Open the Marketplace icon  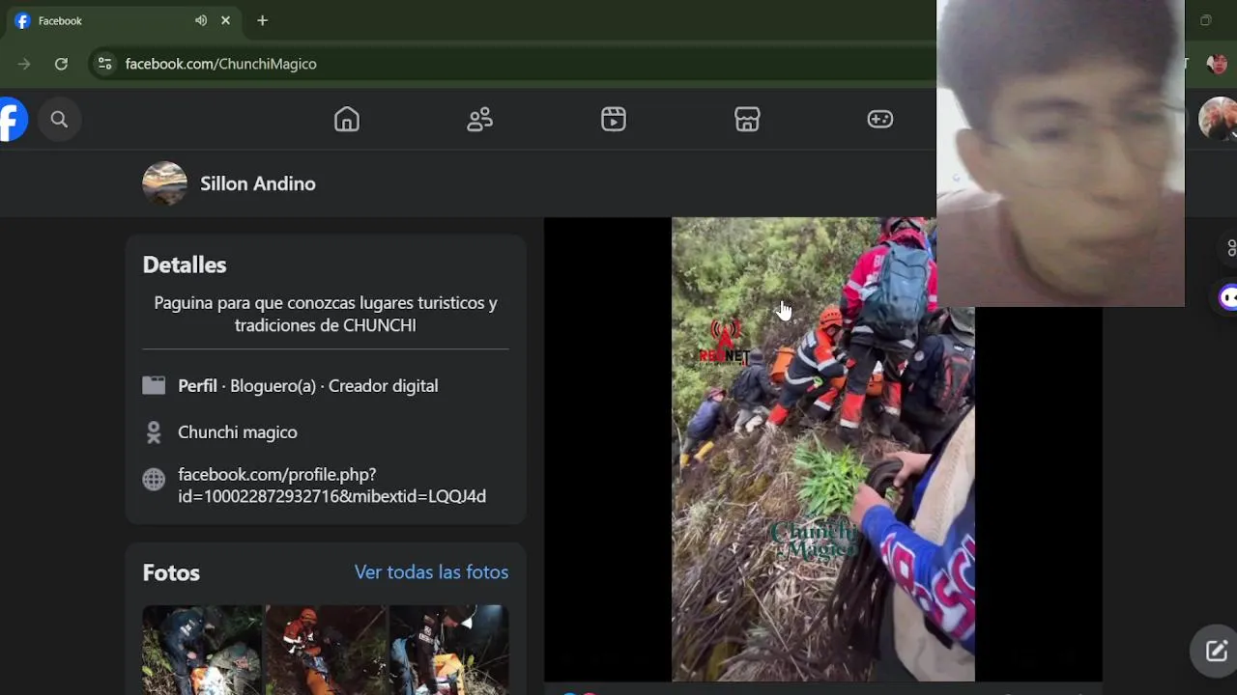747,119
